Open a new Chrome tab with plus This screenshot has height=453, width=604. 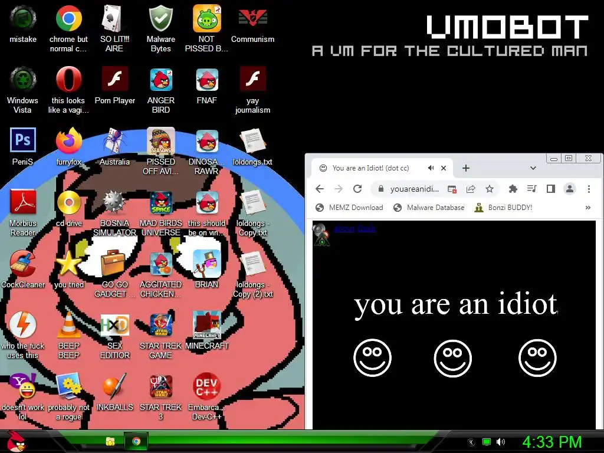(466, 168)
